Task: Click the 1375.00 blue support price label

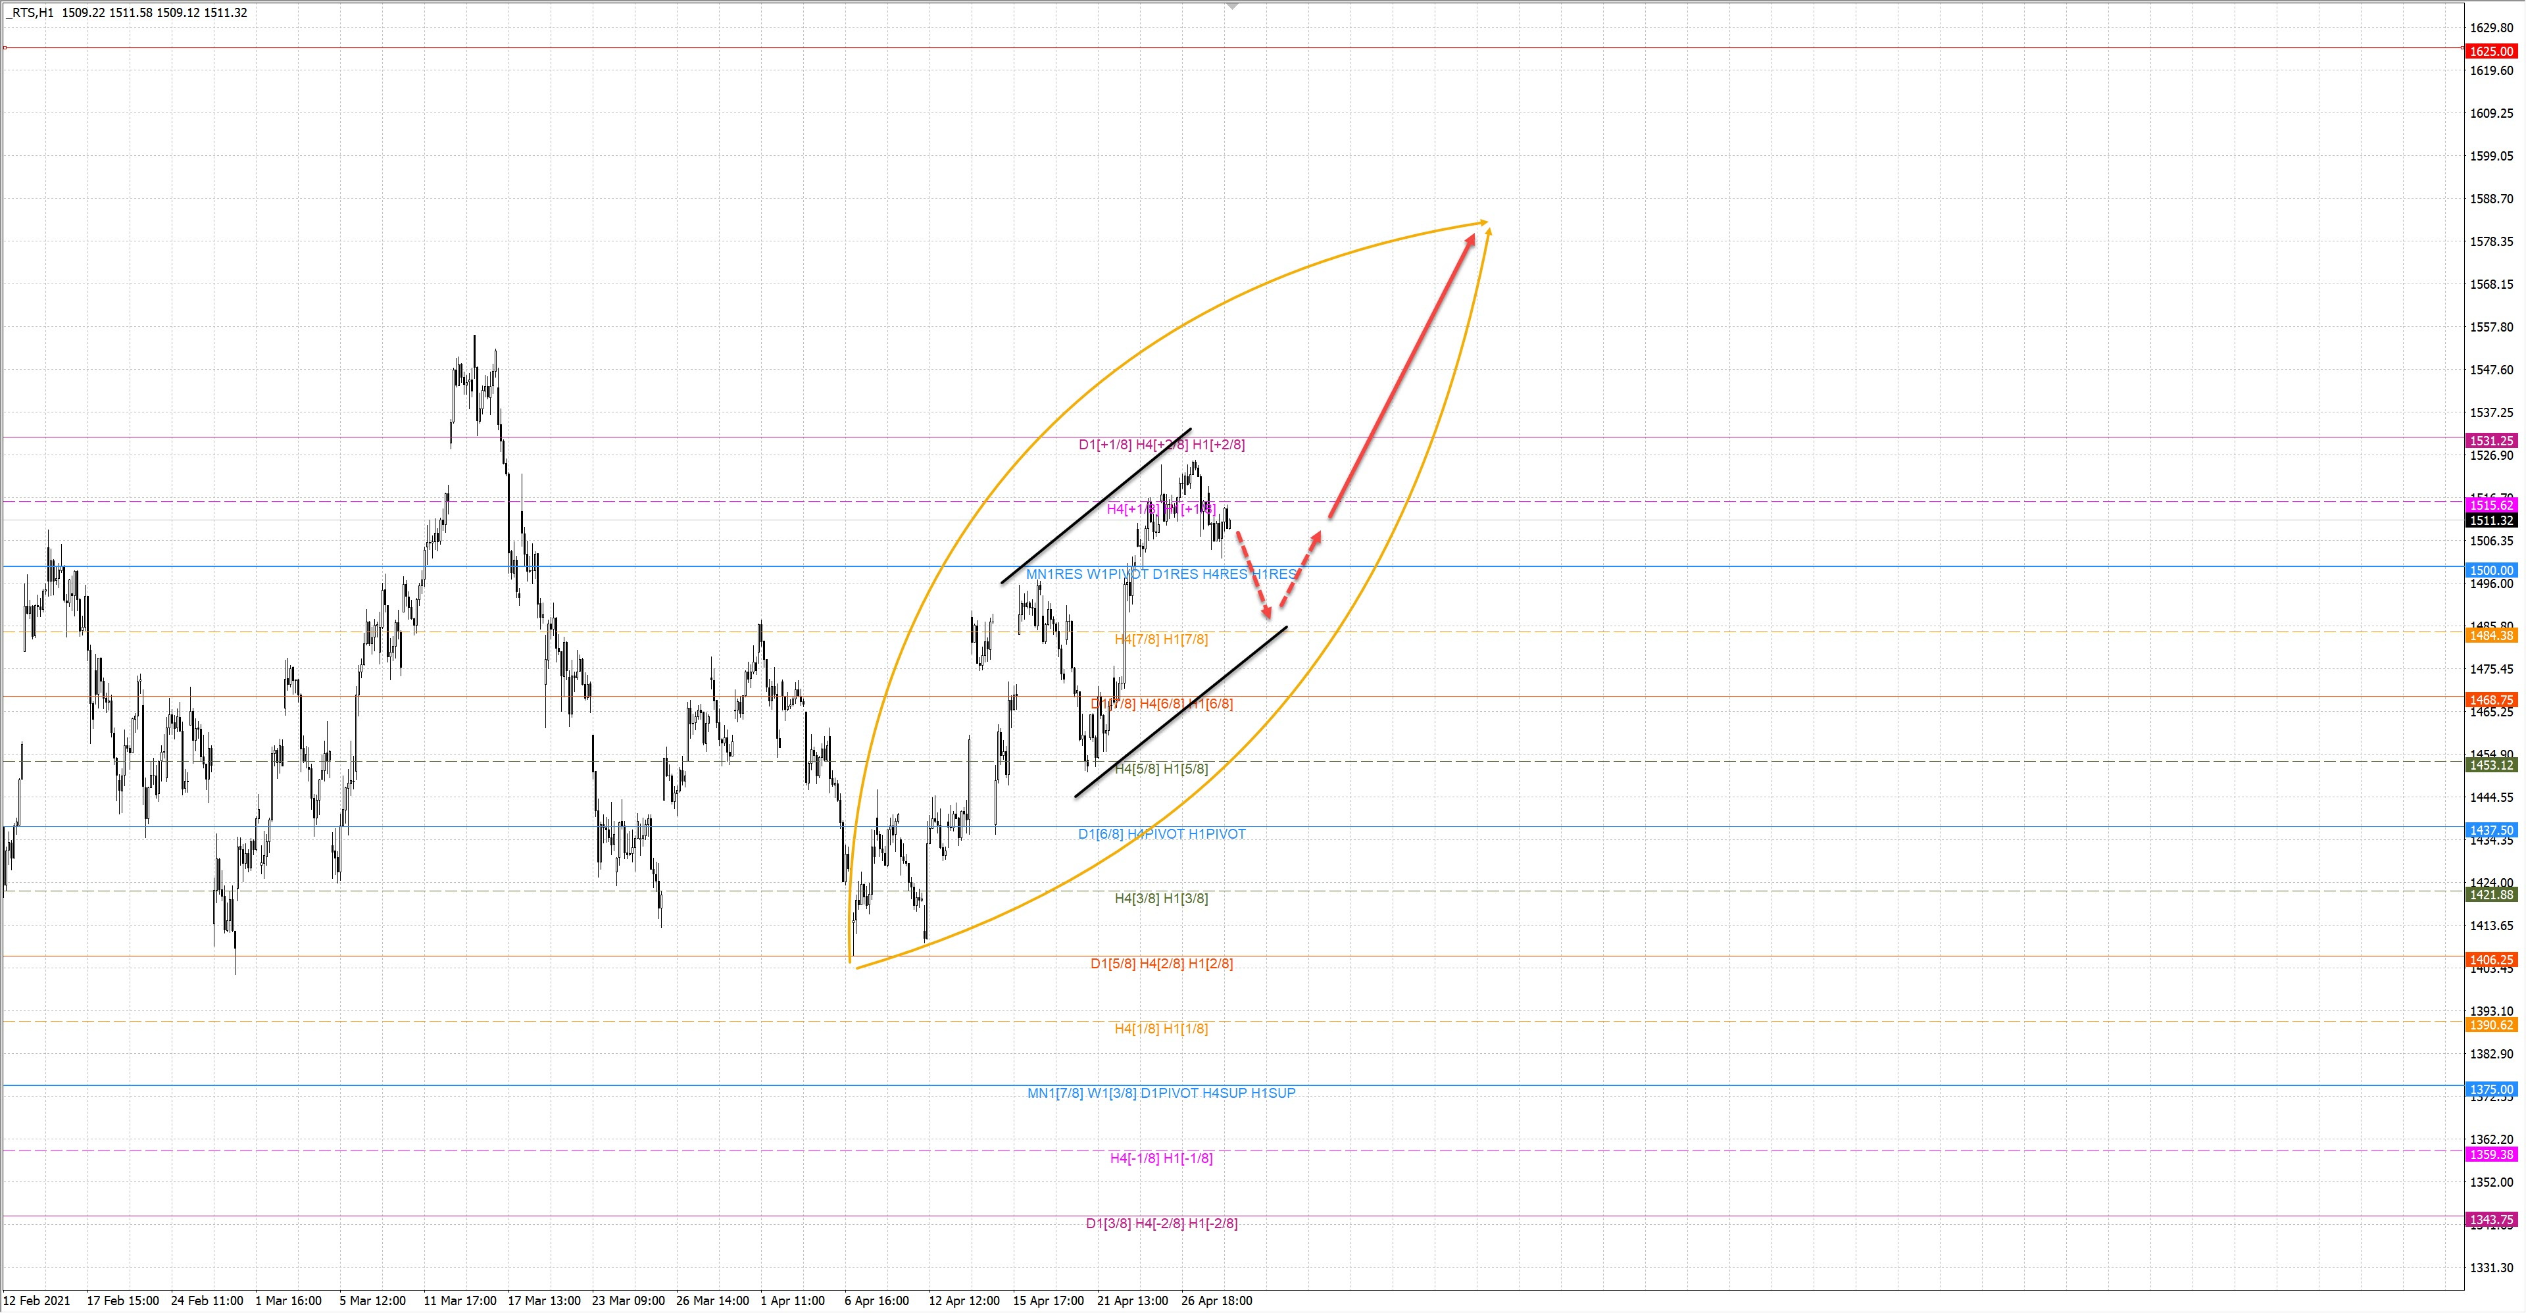Action: 2490,1089
